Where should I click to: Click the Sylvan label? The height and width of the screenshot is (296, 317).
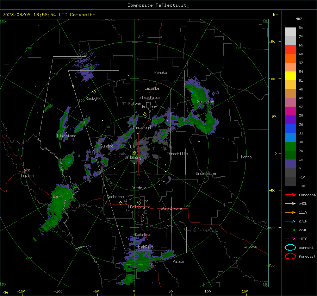135,104
